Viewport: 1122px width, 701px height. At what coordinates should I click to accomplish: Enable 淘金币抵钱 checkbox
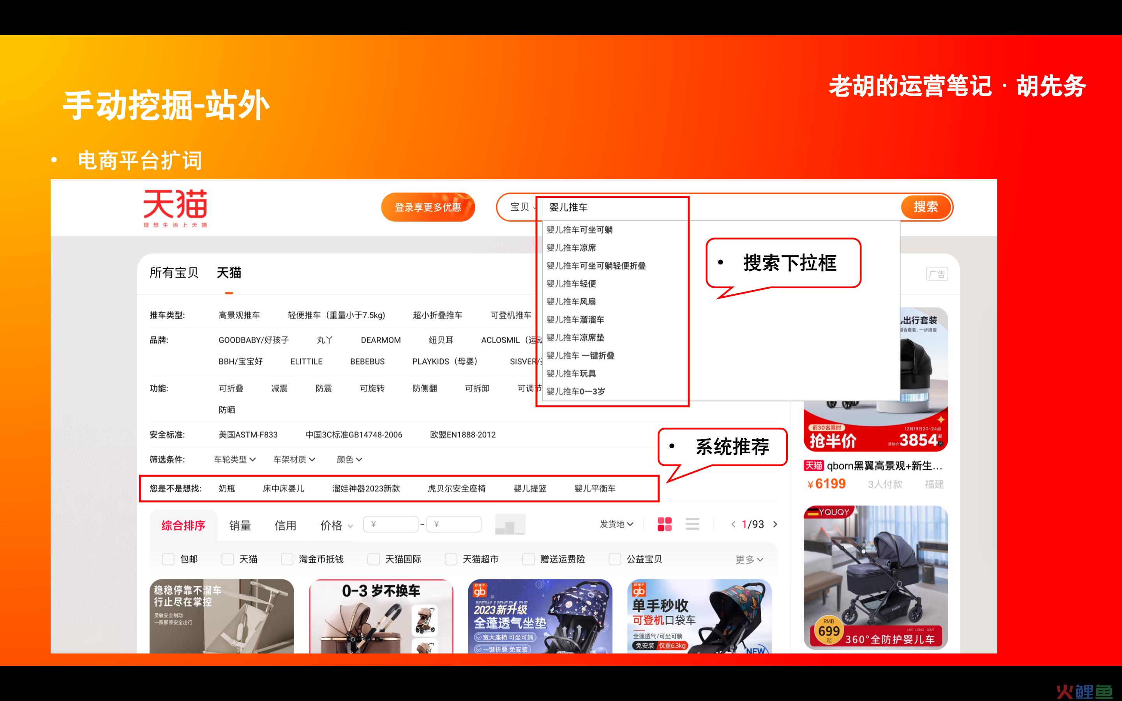point(287,559)
